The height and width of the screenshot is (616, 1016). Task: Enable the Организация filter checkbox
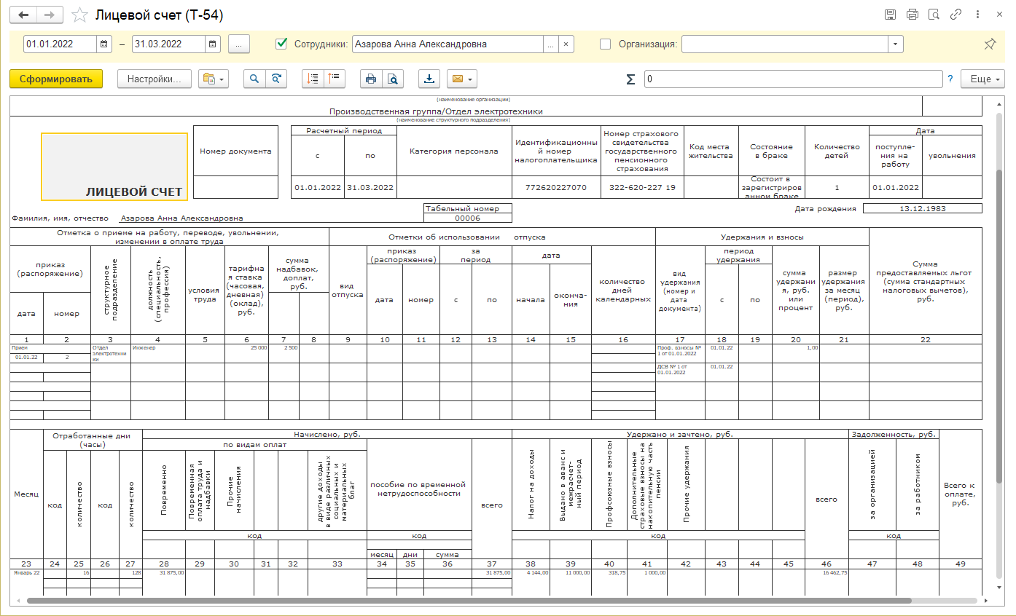(x=605, y=44)
